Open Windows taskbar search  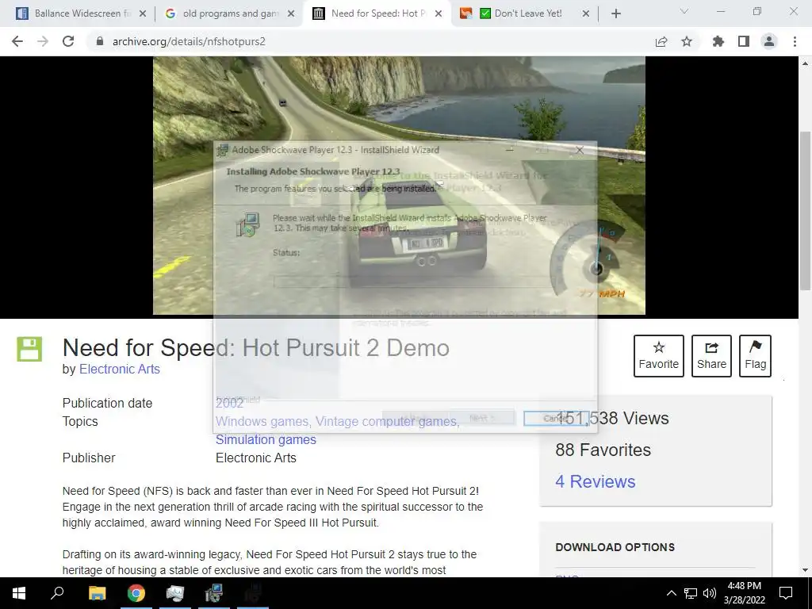pyautogui.click(x=57, y=593)
